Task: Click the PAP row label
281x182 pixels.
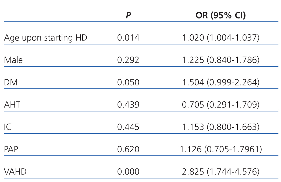Action: [11, 149]
